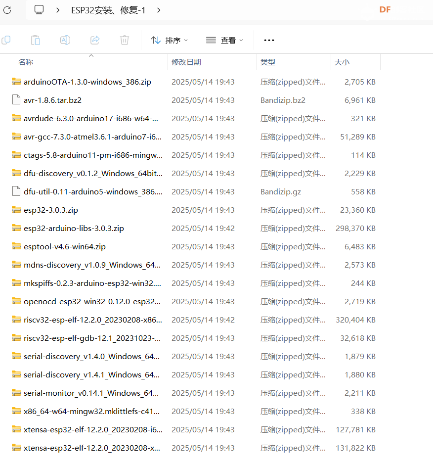Click zip icon of arduinoOTA-1.3.0-windows_386.zip

point(16,82)
